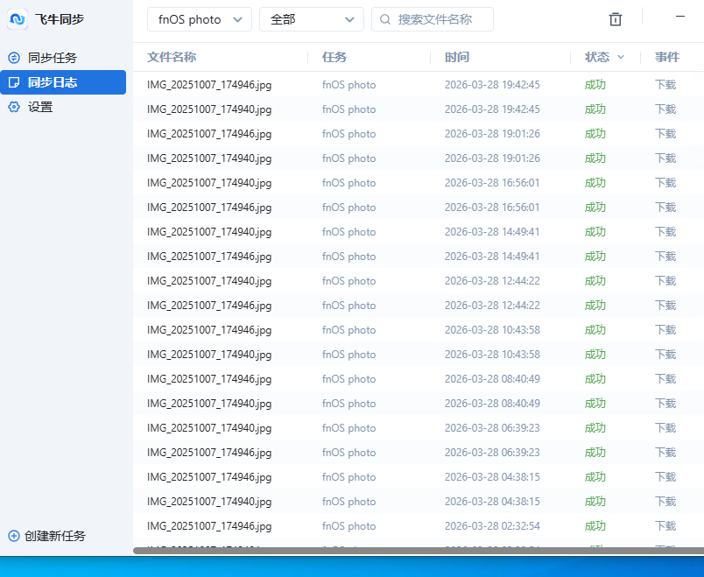The width and height of the screenshot is (704, 577).
Task: Click the 同步任务 sidebar icon
Action: tap(14, 58)
